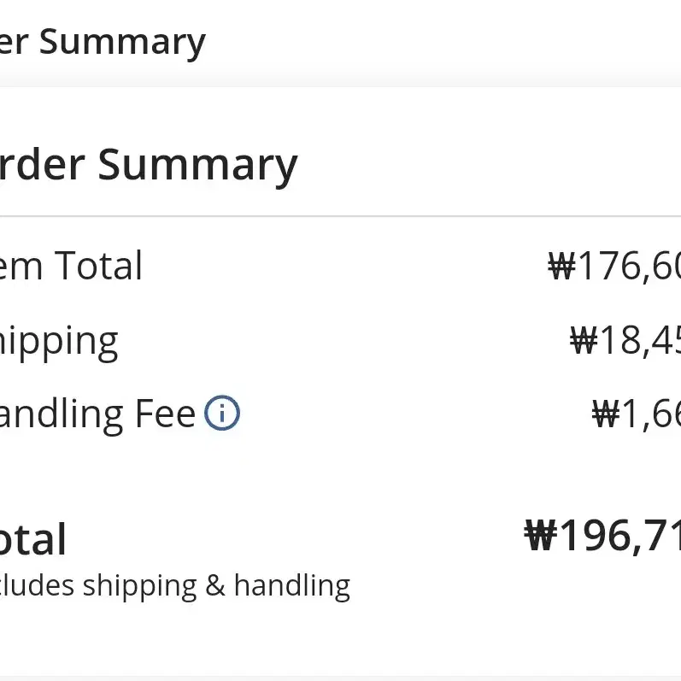The width and height of the screenshot is (681, 681).
Task: Click the Item Total label
Action: click(x=71, y=266)
